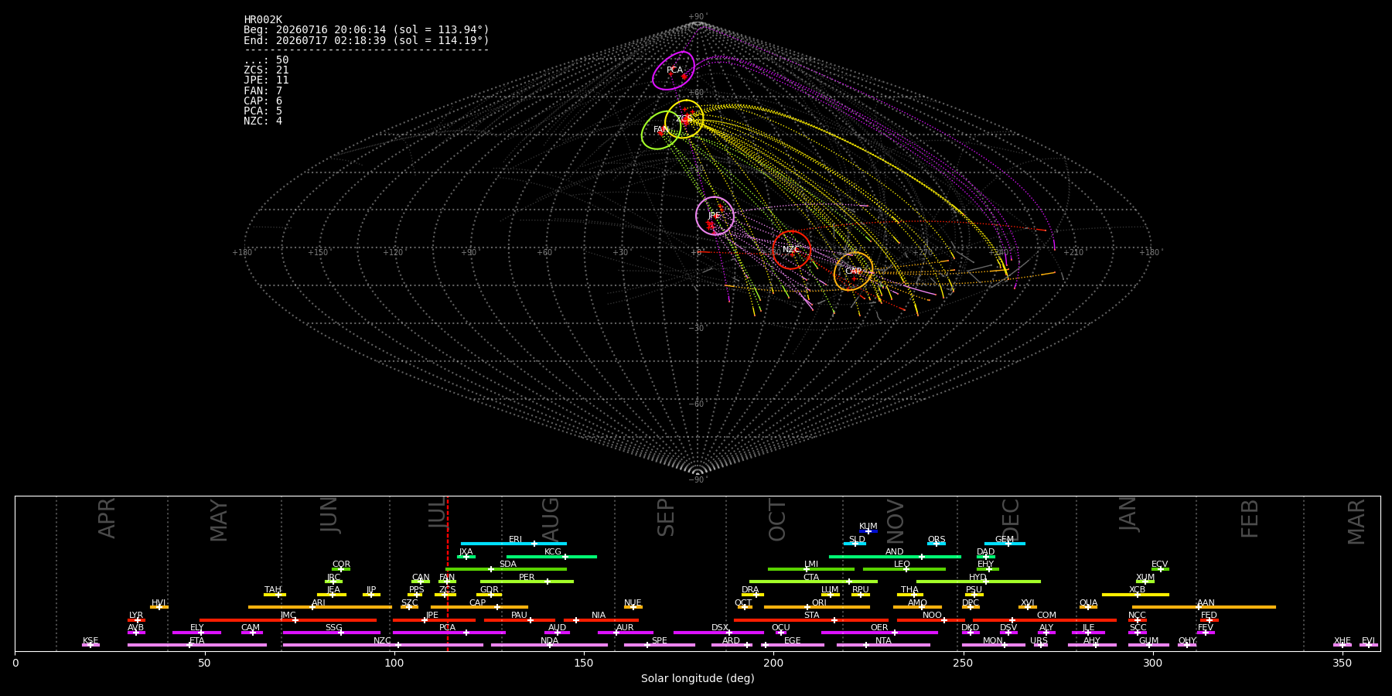Click the red dashed current-date marker
The width and height of the screenshot is (1392, 696).
click(x=447, y=573)
